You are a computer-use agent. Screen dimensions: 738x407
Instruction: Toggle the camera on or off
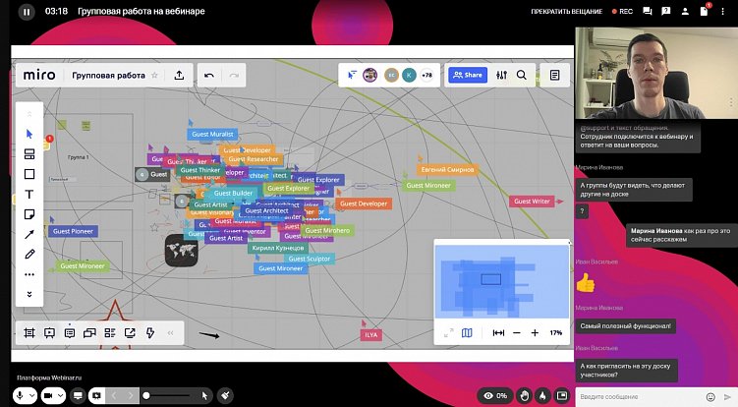48,395
